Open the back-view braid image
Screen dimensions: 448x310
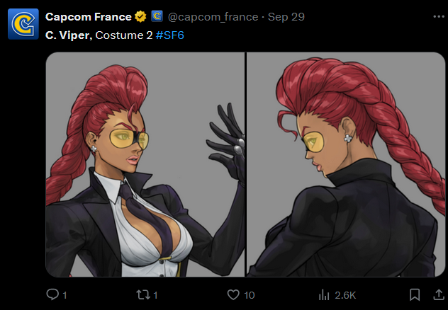click(346, 164)
